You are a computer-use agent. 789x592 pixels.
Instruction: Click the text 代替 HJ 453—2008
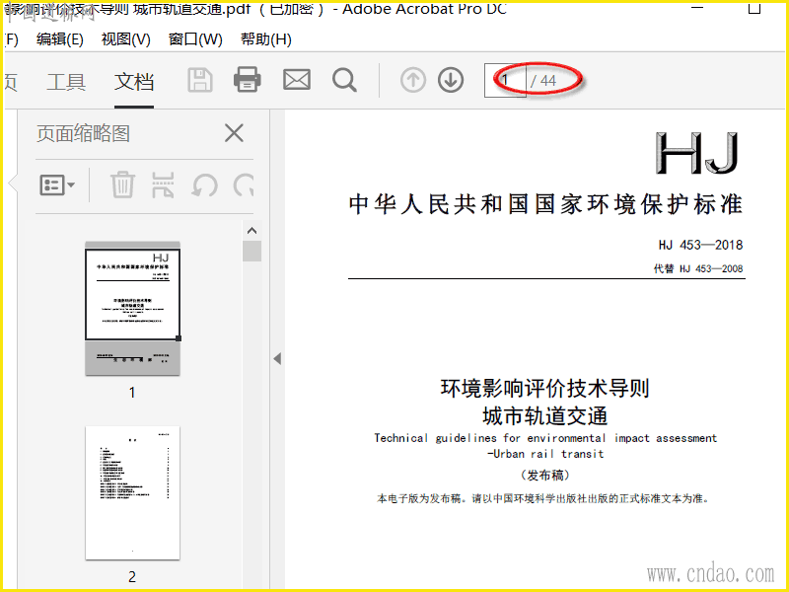pos(698,268)
